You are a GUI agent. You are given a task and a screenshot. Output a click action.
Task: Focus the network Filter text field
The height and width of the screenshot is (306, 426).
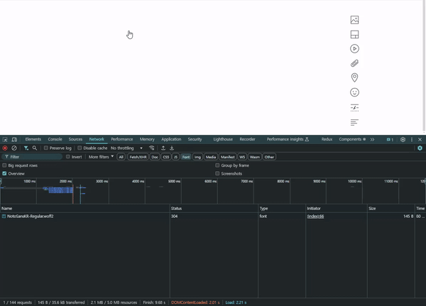33,157
